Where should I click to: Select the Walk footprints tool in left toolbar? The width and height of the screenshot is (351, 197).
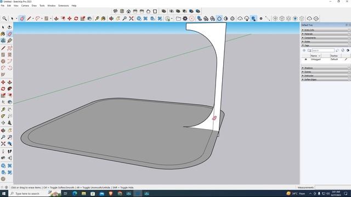pos(10,152)
